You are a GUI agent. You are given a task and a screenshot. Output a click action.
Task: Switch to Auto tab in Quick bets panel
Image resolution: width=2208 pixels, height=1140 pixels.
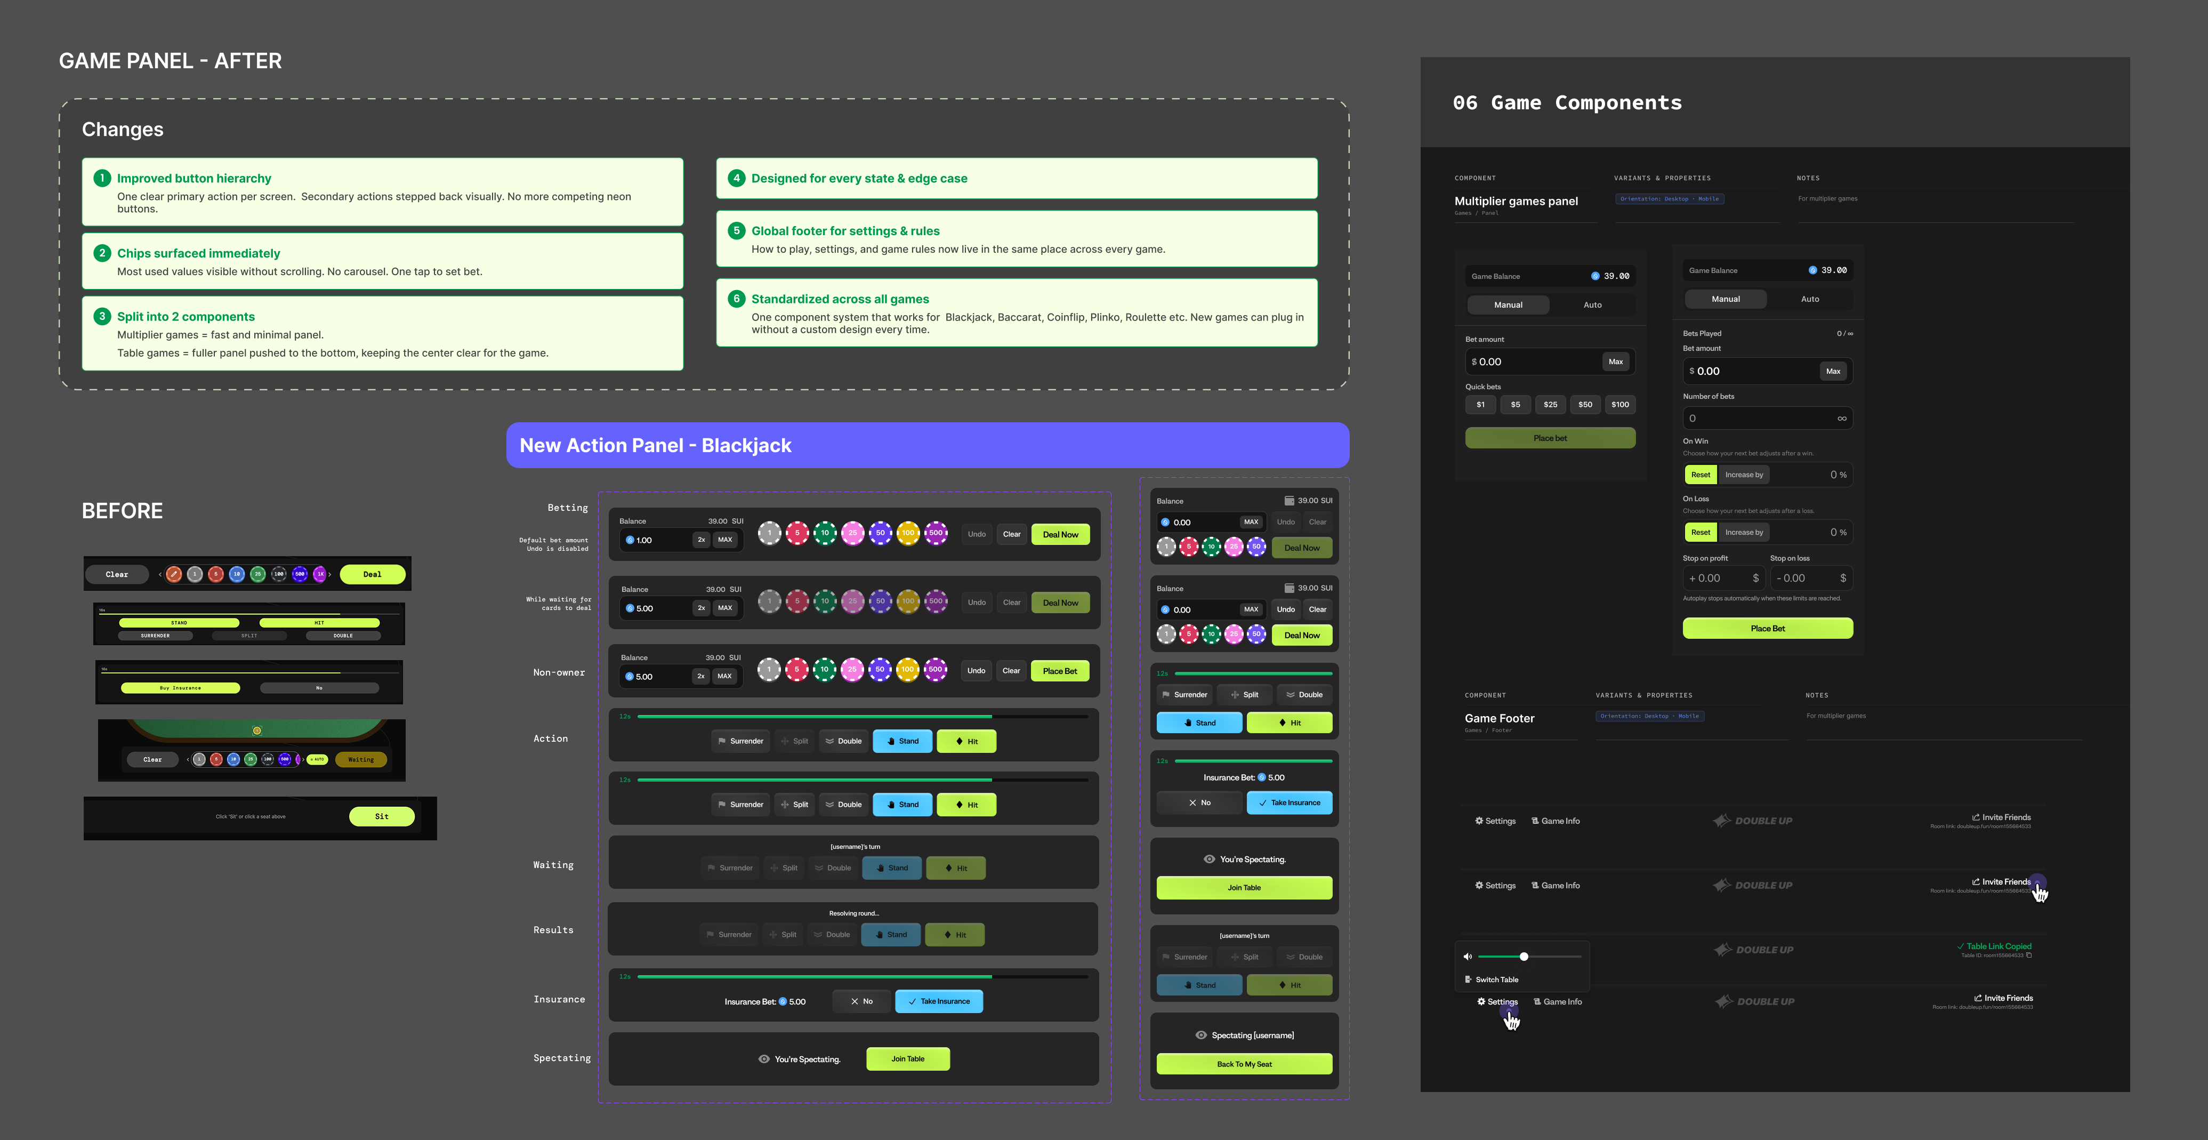(x=1592, y=305)
